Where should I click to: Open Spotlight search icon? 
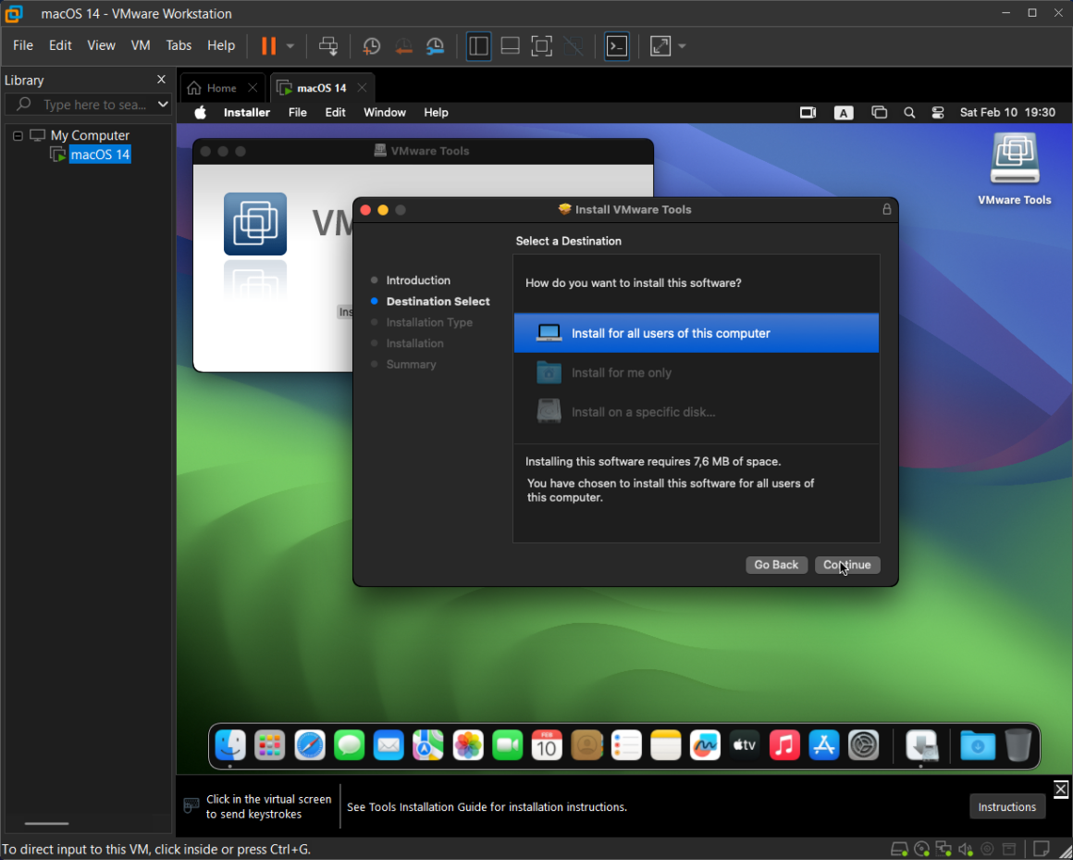pyautogui.click(x=909, y=112)
